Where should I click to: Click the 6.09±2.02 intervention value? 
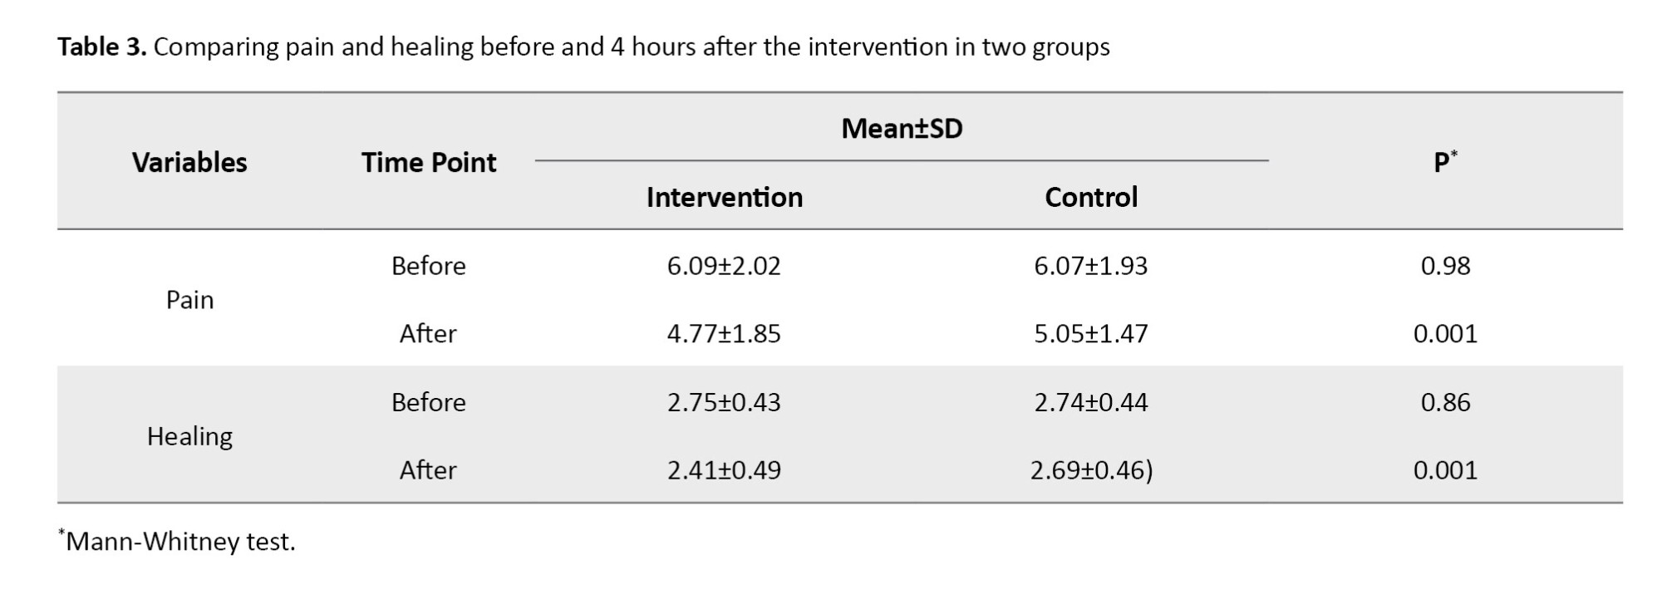pyautogui.click(x=724, y=266)
